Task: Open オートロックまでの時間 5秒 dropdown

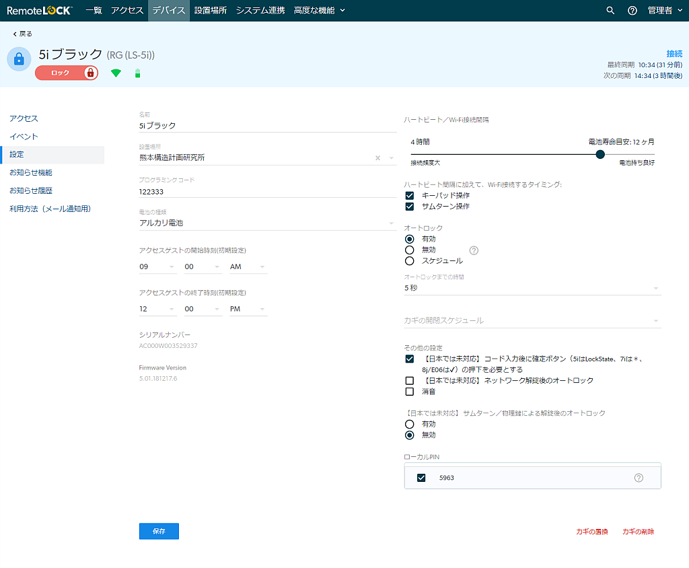Action: 533,289
